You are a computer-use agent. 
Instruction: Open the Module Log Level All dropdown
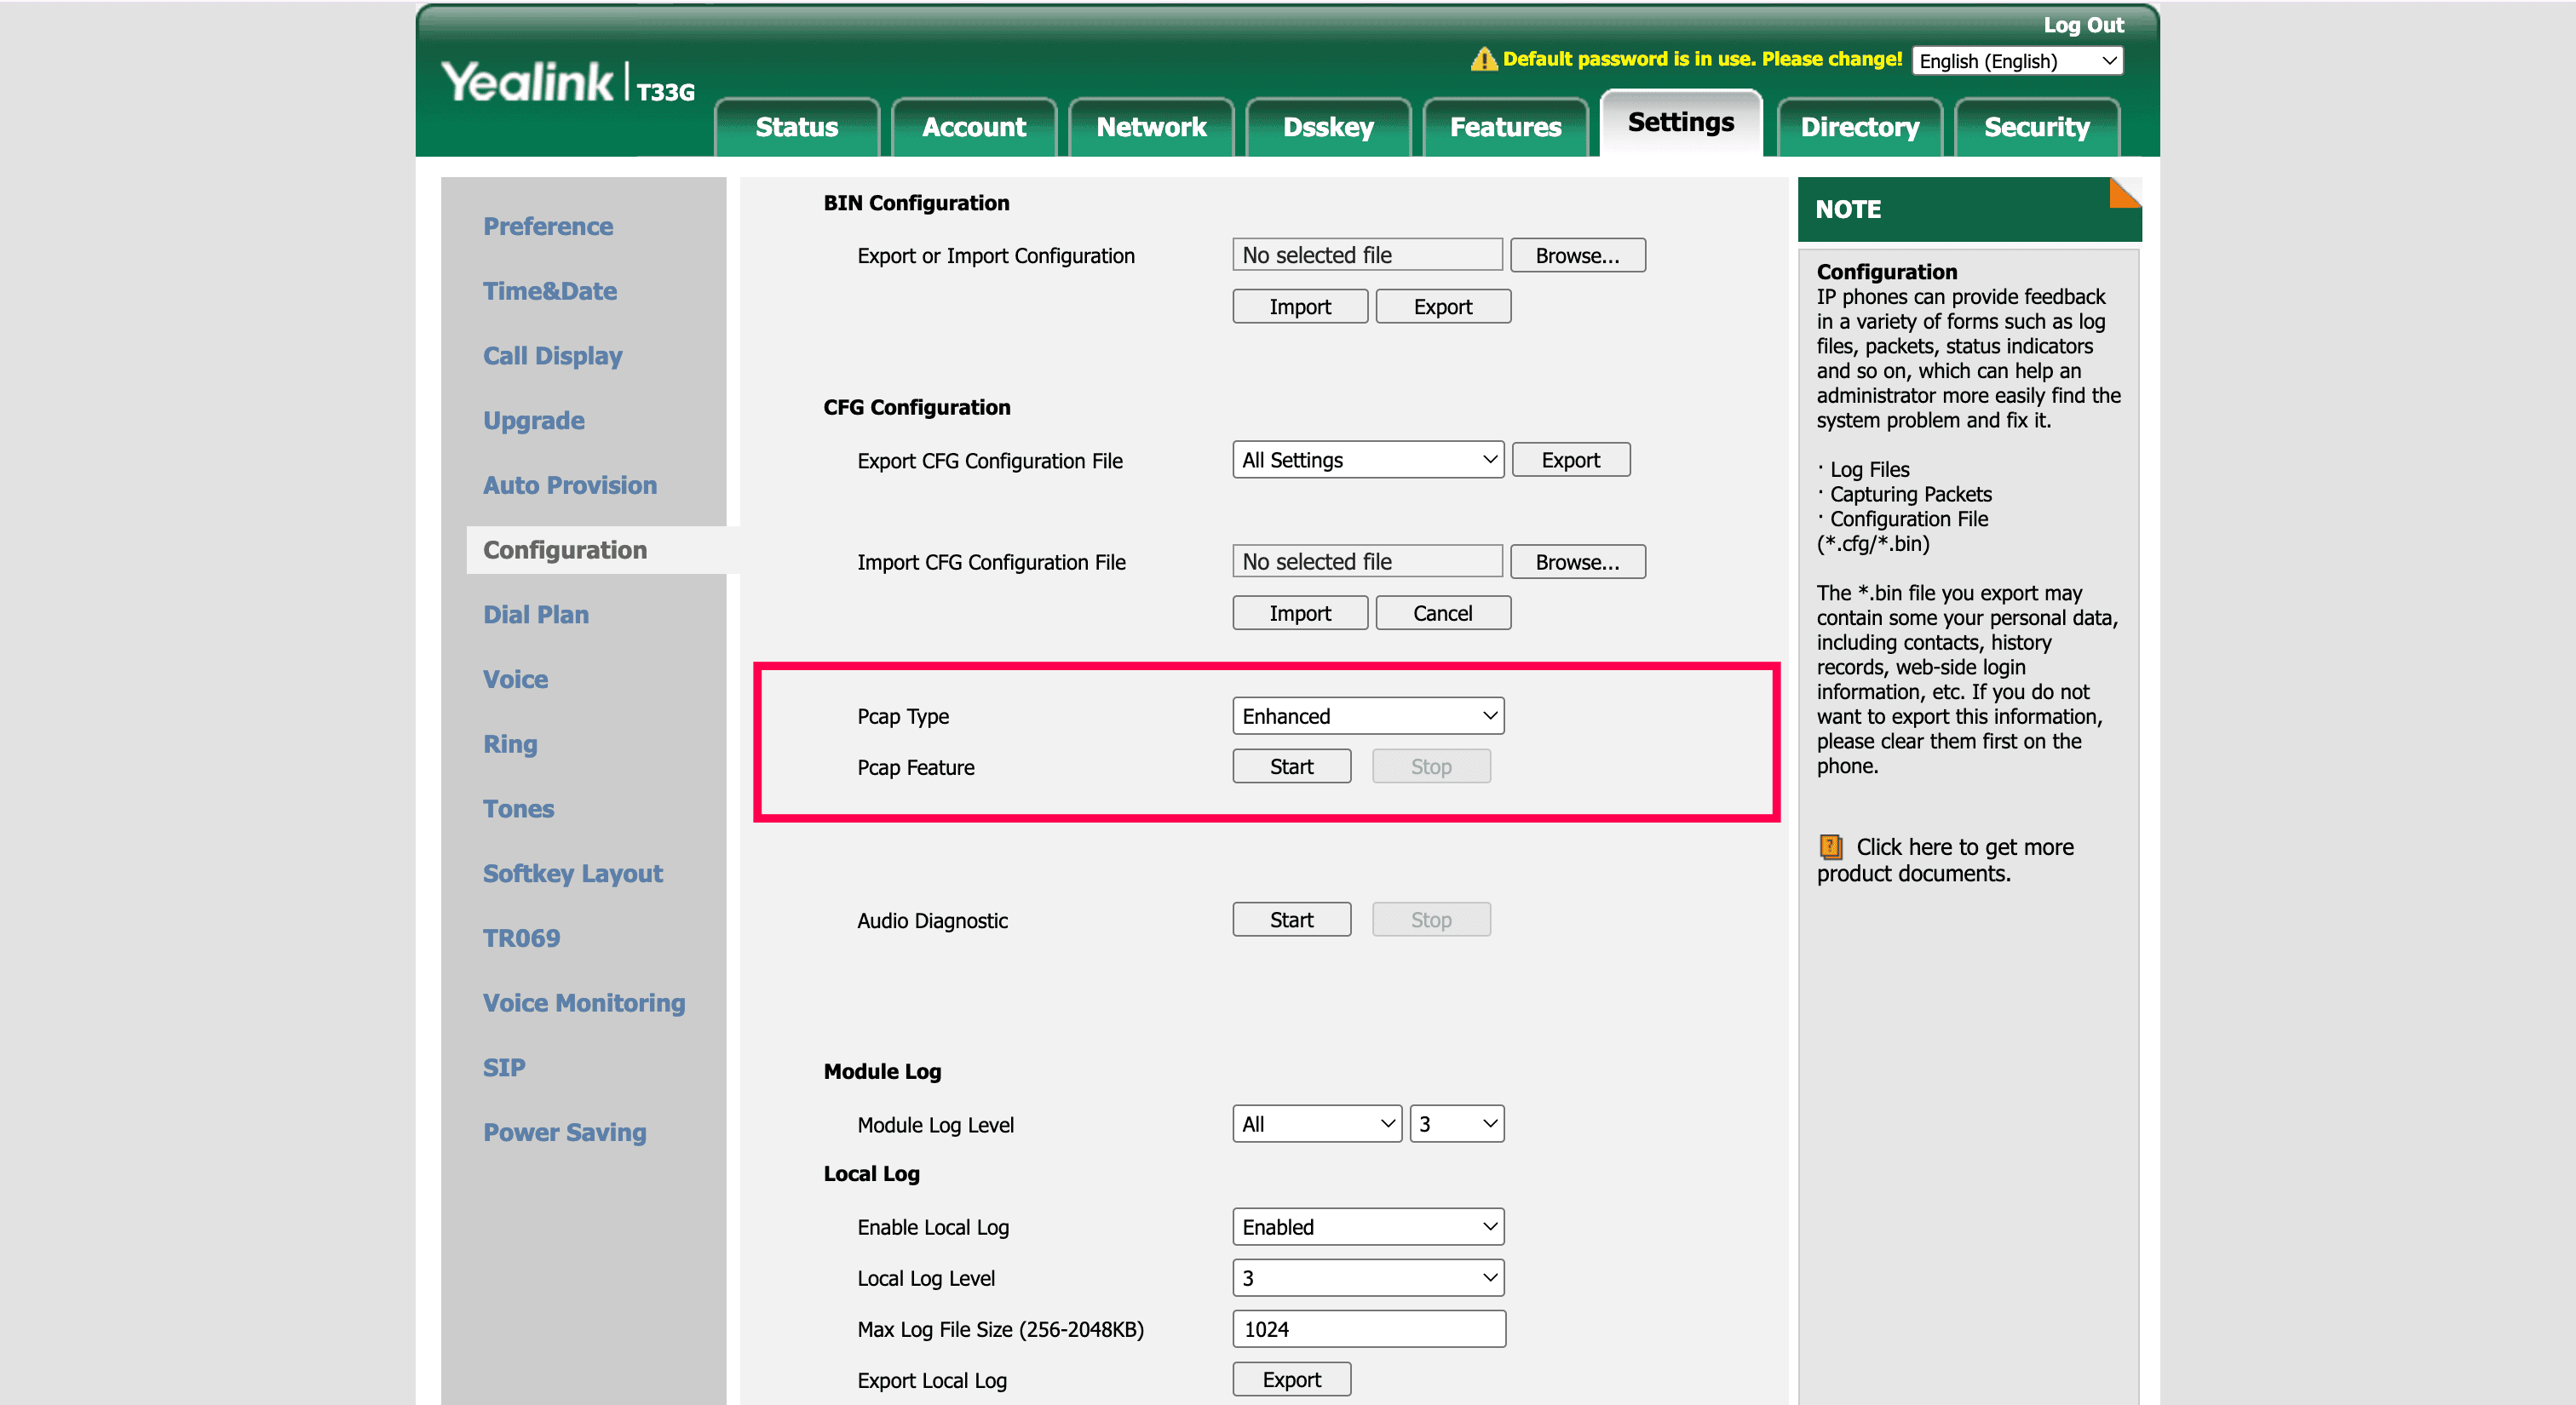tap(1316, 1124)
